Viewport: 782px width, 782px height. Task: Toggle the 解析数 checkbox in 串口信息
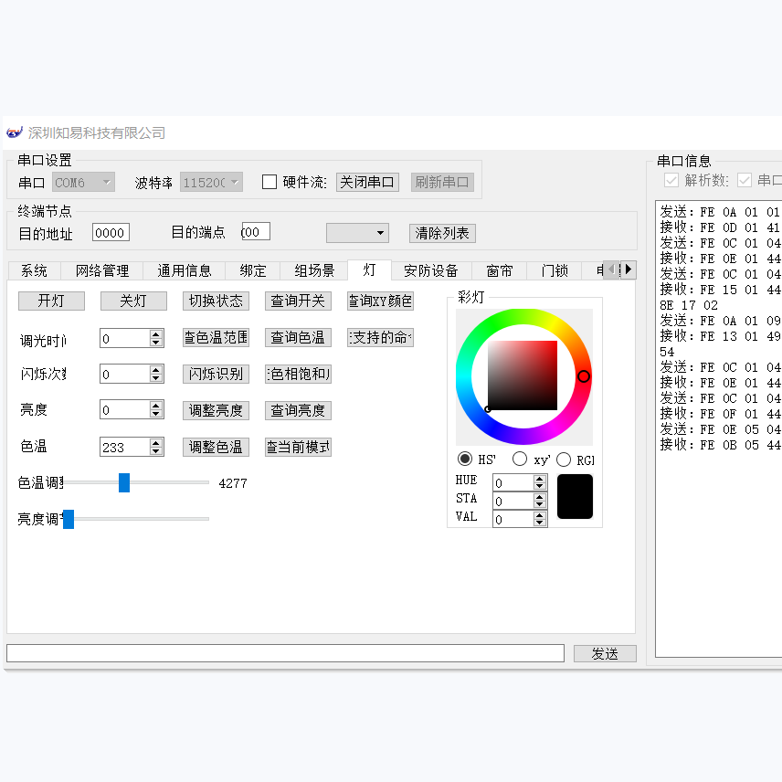pos(671,180)
